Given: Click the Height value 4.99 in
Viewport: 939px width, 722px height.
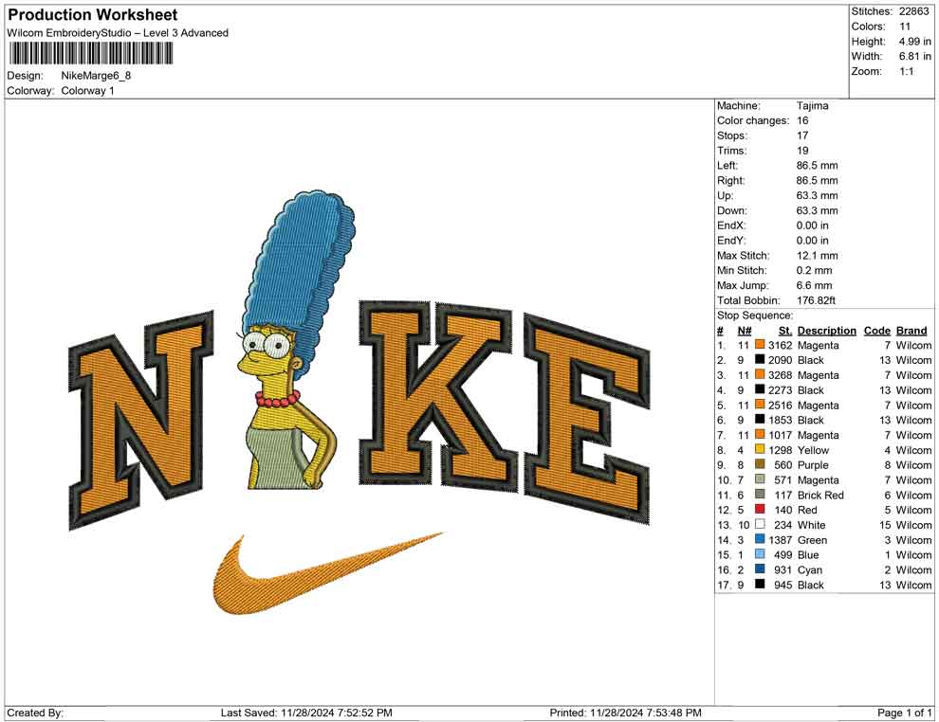Looking at the screenshot, I should [914, 42].
